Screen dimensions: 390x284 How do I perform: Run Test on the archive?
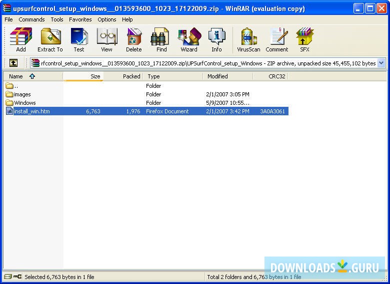pos(79,39)
